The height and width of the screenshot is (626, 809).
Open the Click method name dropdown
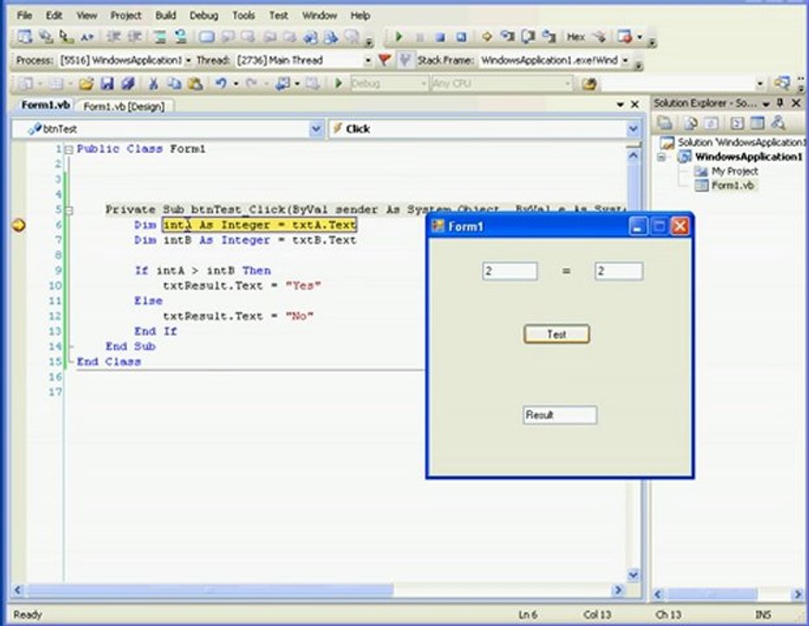[633, 129]
